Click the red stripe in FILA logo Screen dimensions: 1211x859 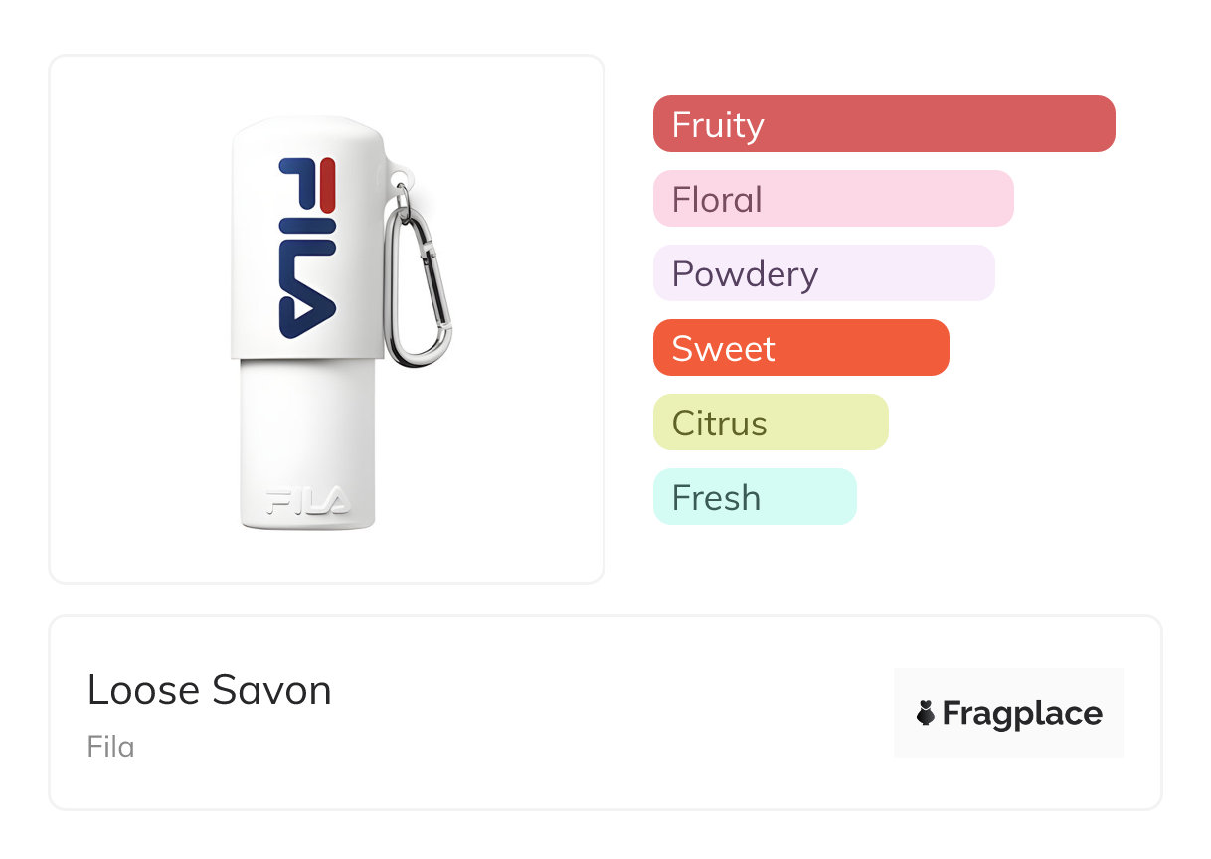point(327,182)
